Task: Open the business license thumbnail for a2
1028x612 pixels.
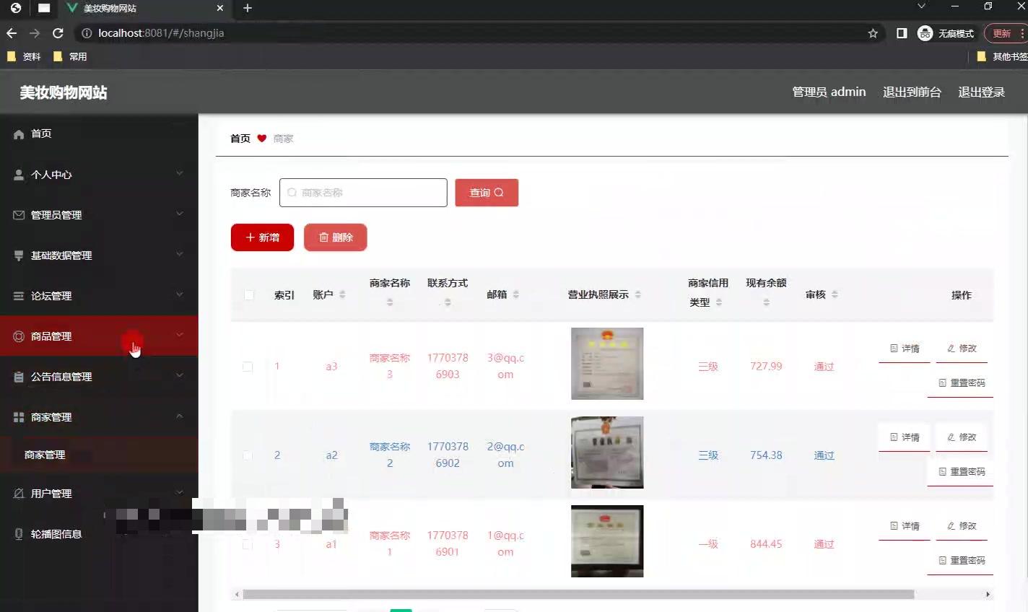Action: click(x=607, y=453)
